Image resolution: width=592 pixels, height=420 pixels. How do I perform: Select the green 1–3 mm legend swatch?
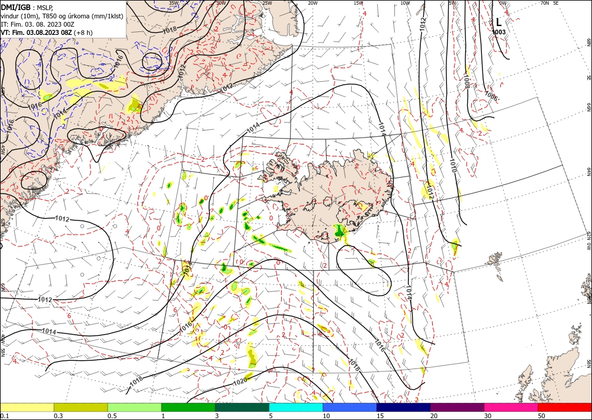[188, 407]
